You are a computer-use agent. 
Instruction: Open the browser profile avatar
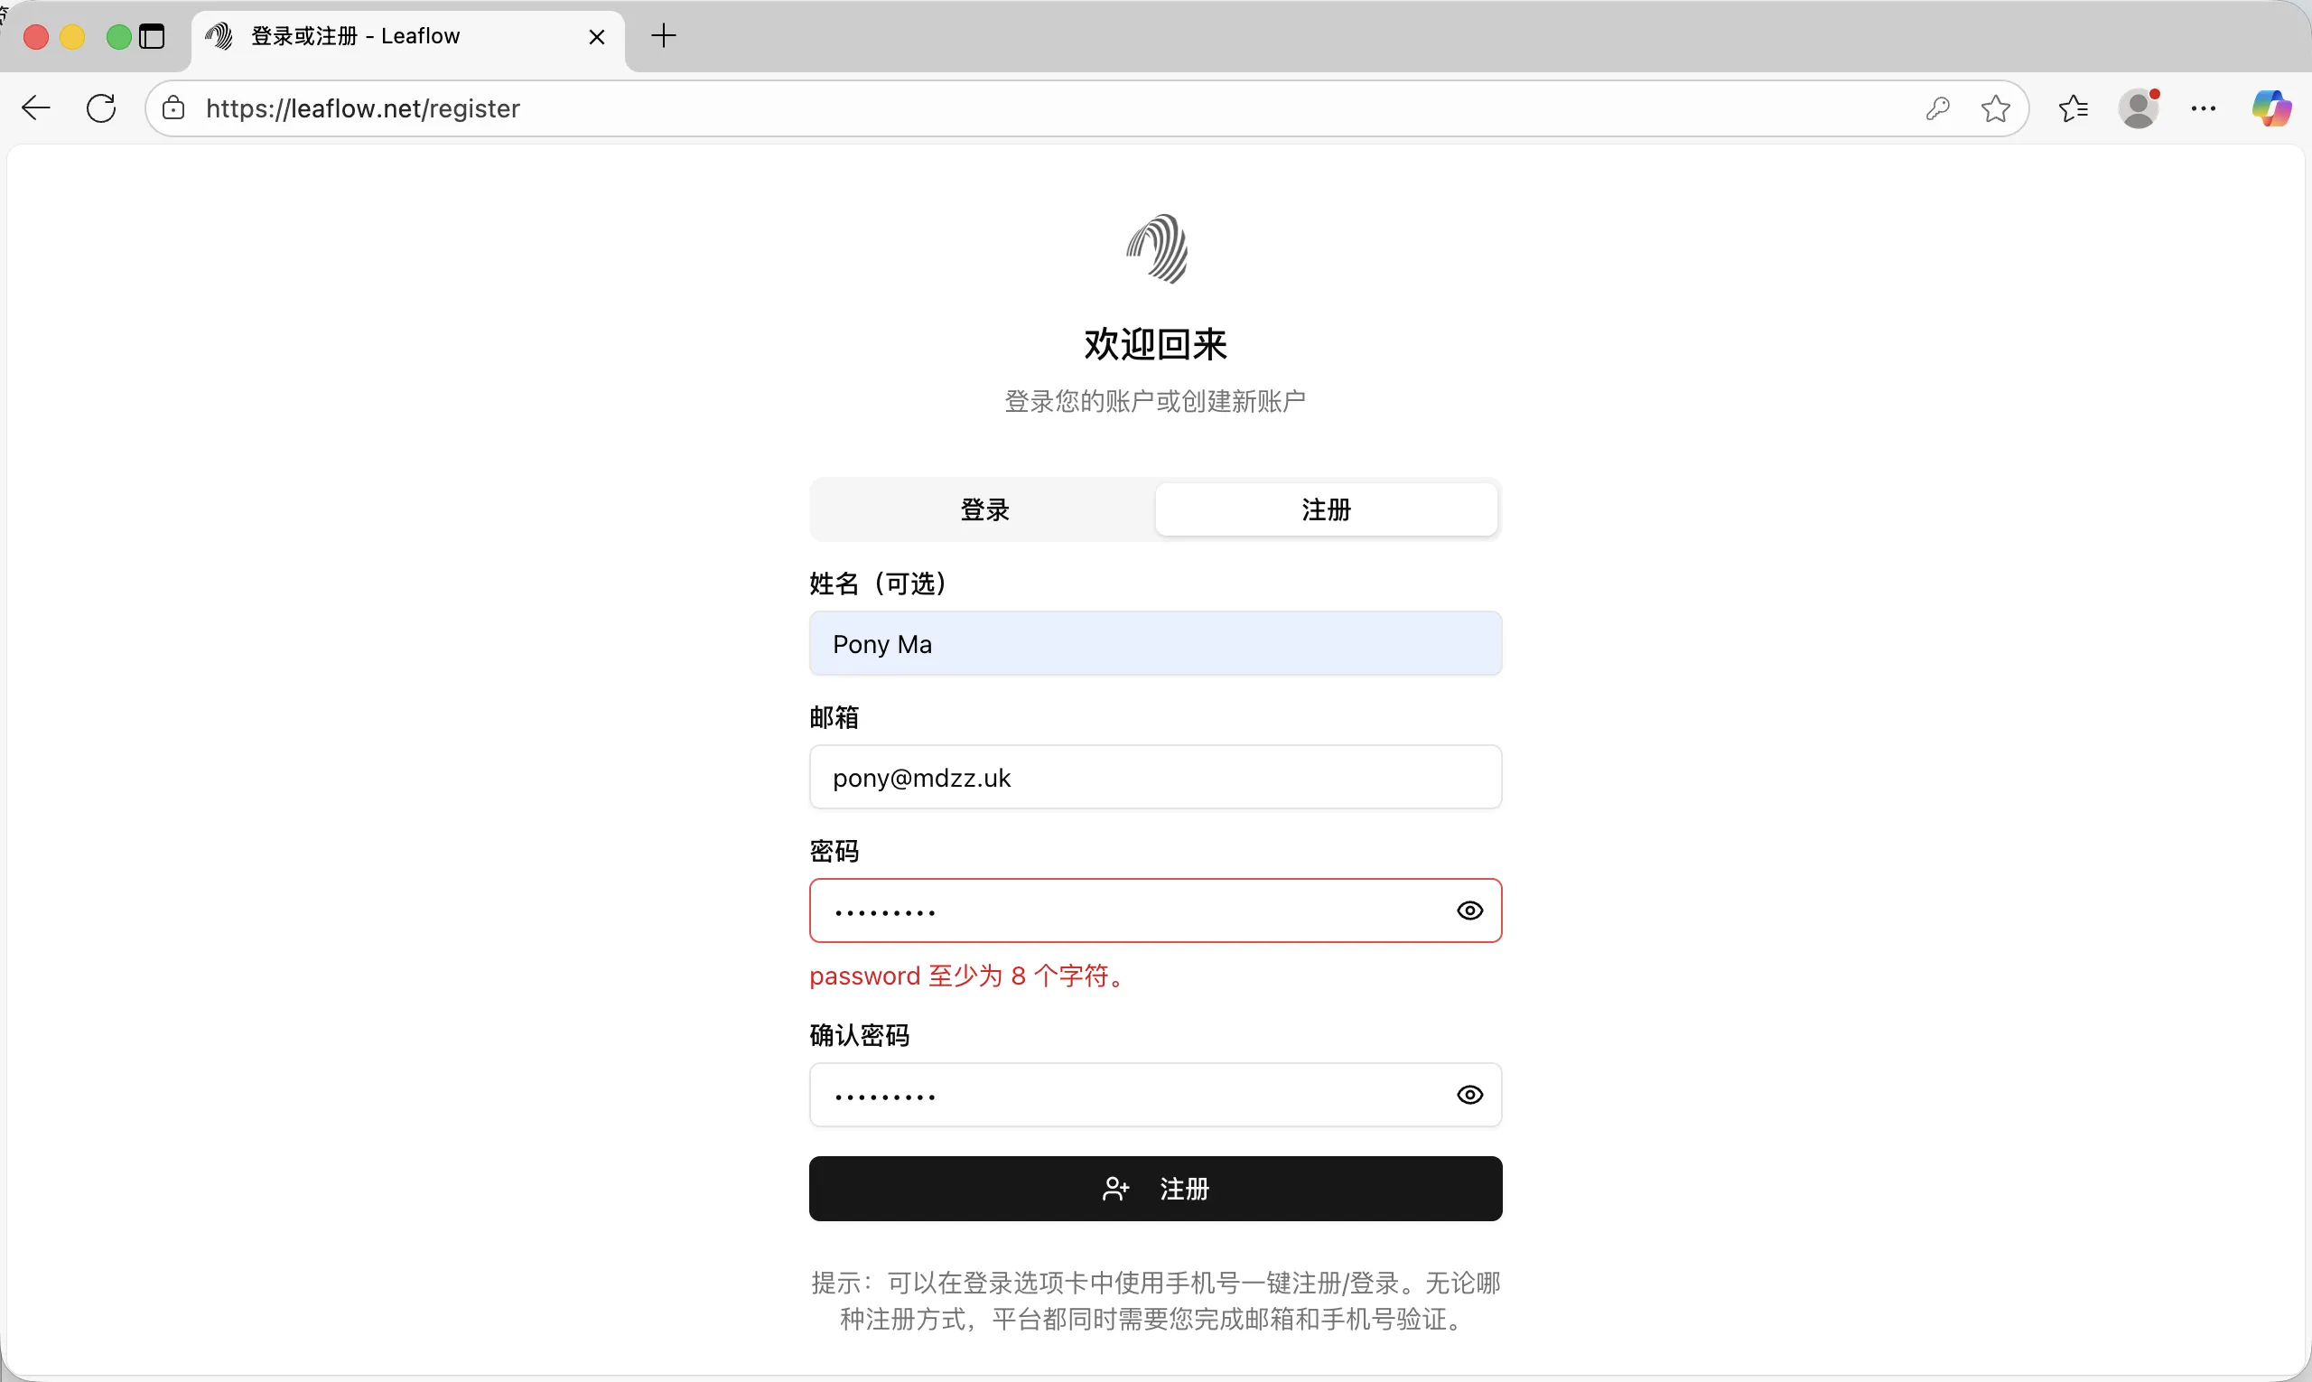pos(2139,108)
